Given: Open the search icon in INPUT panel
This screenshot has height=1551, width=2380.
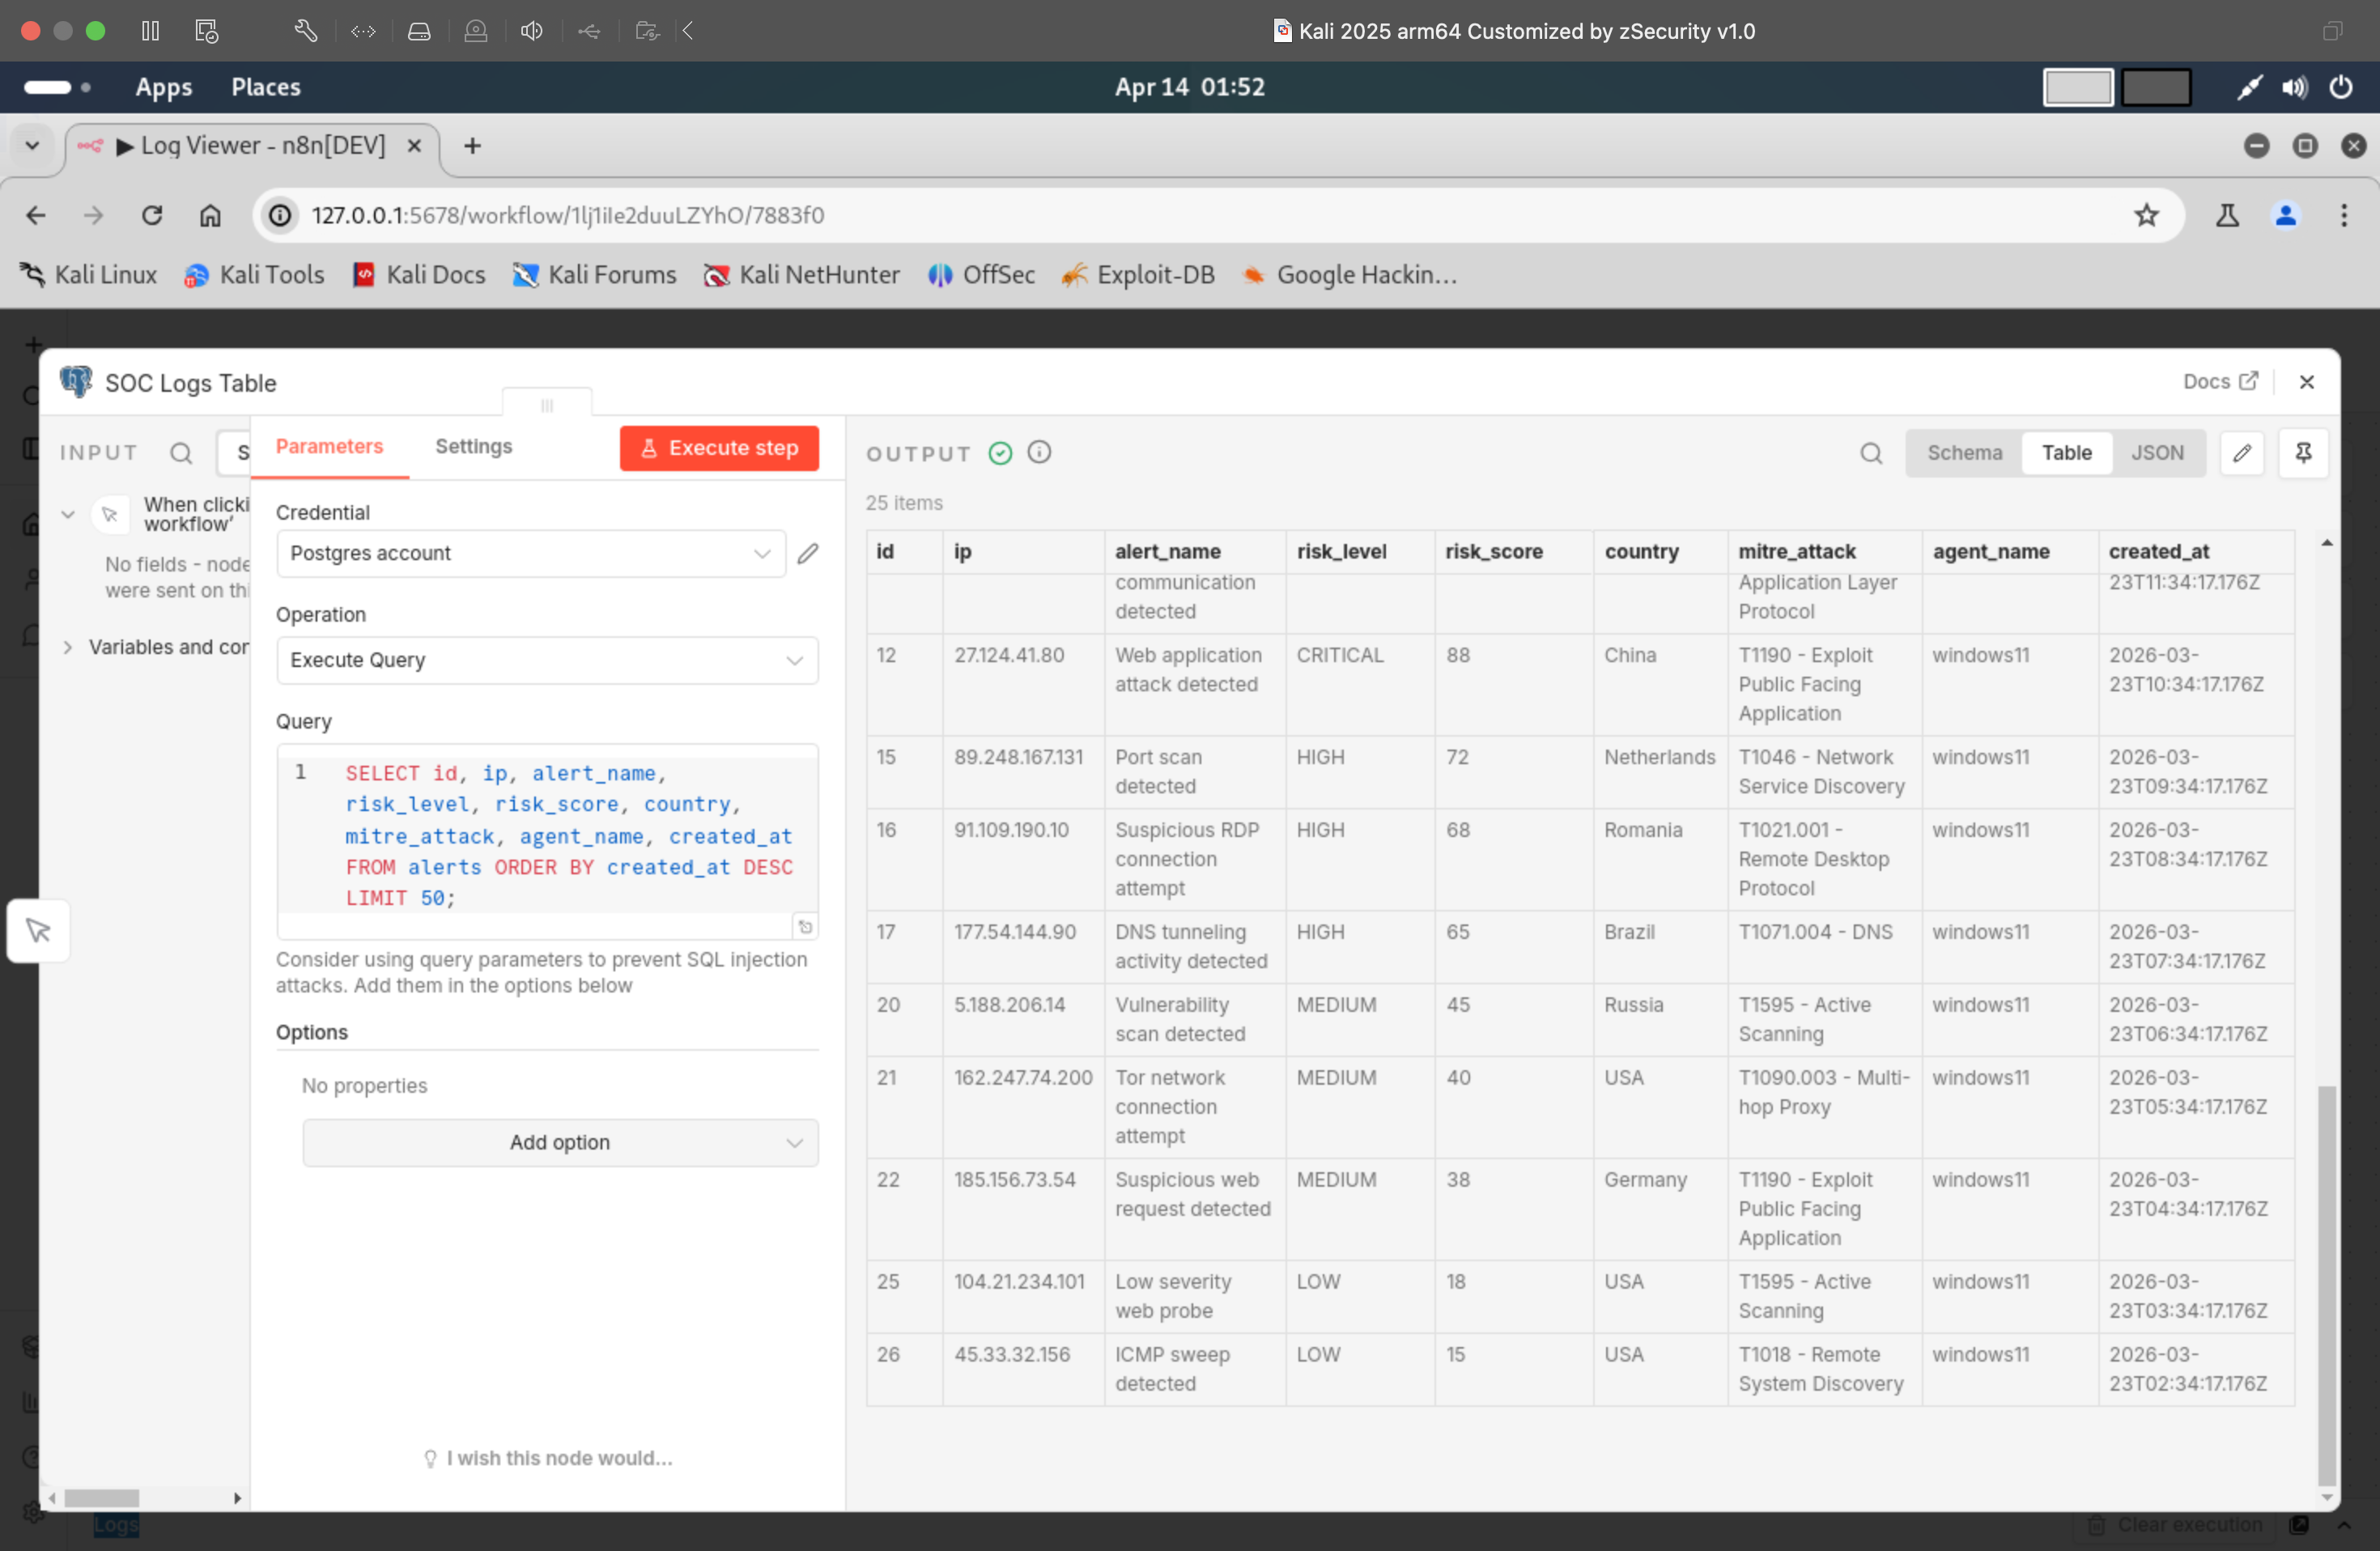Looking at the screenshot, I should click(182, 453).
